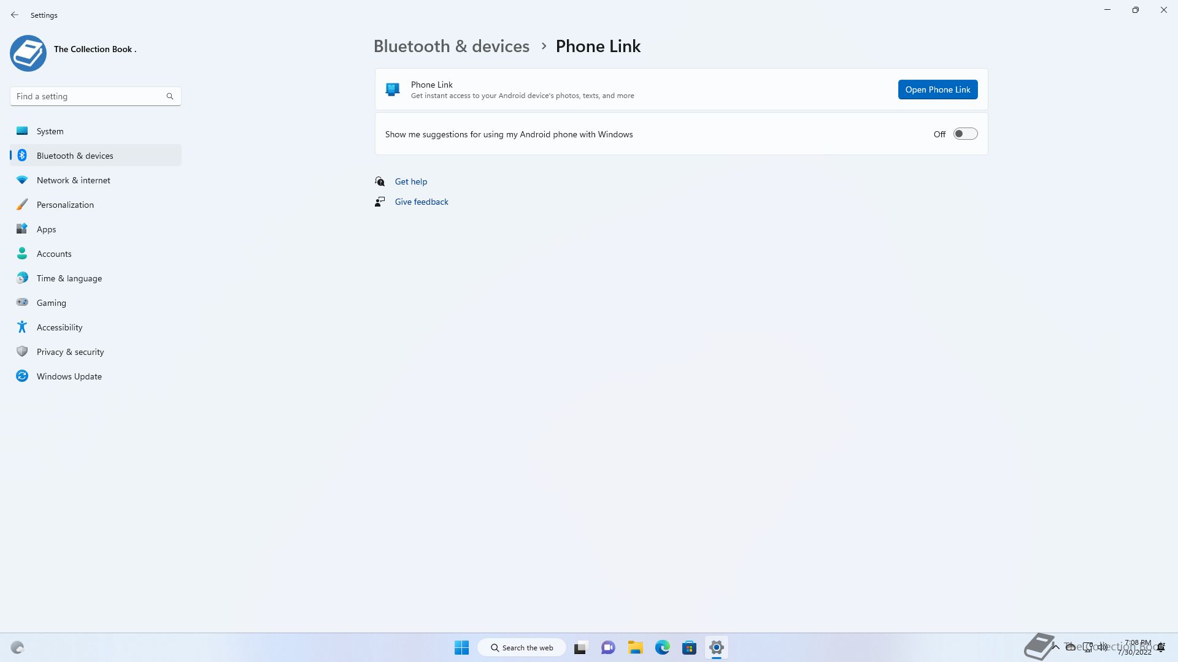Open Privacy & security in the sidebar
The image size is (1178, 662).
pyautogui.click(x=96, y=352)
